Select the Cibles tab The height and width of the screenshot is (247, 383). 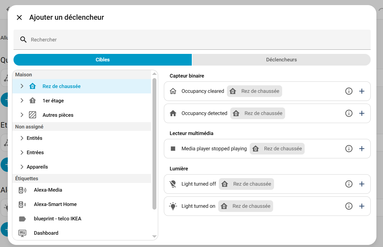coord(103,60)
